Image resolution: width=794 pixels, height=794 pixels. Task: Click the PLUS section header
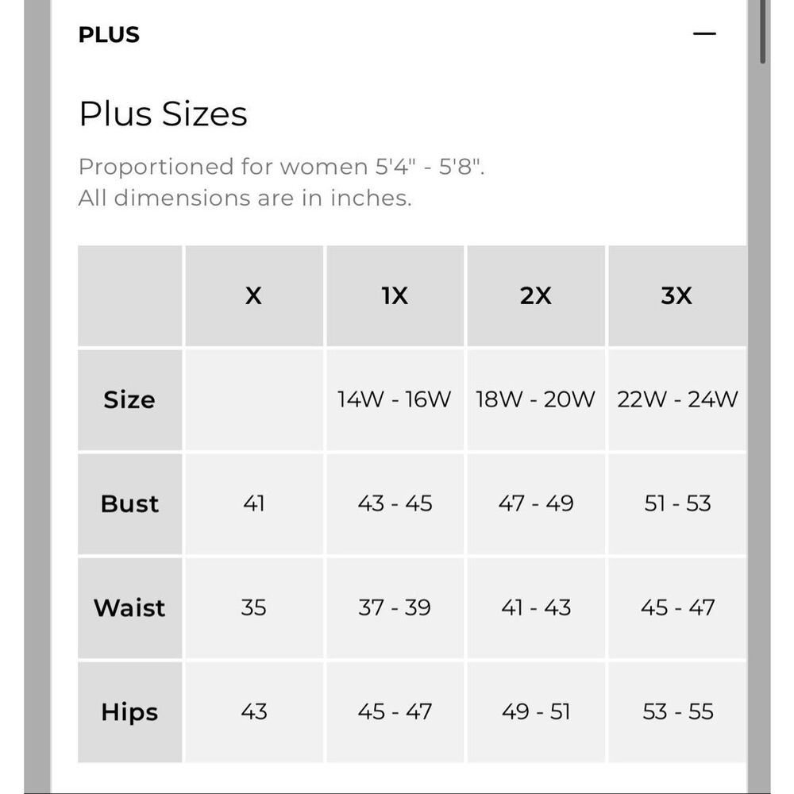[x=109, y=34]
